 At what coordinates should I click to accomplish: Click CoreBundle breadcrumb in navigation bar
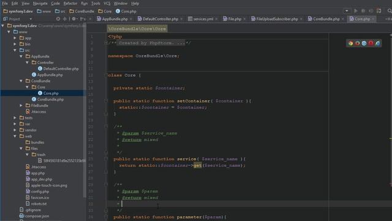[81, 11]
